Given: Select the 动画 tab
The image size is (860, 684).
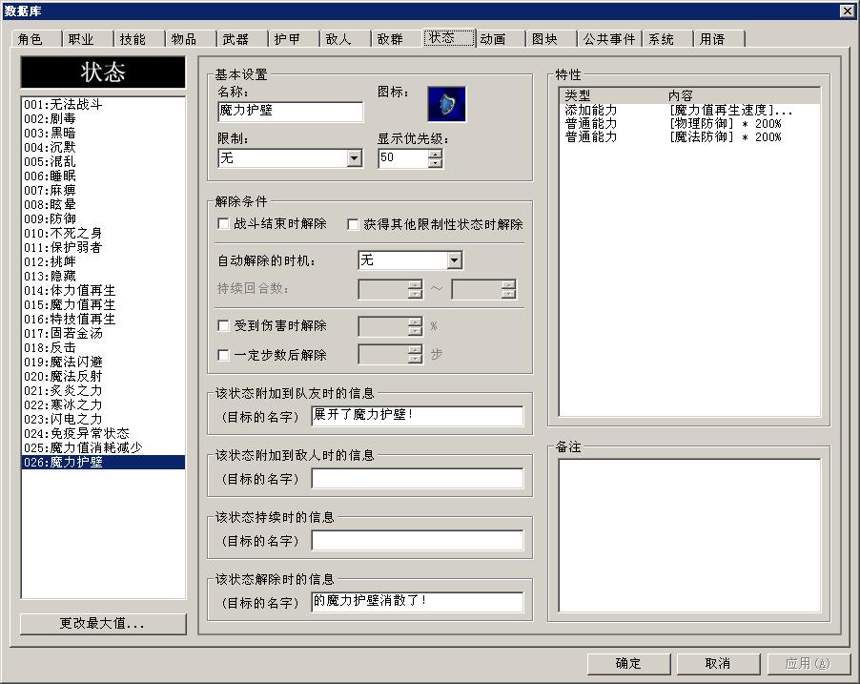Looking at the screenshot, I should (x=500, y=39).
